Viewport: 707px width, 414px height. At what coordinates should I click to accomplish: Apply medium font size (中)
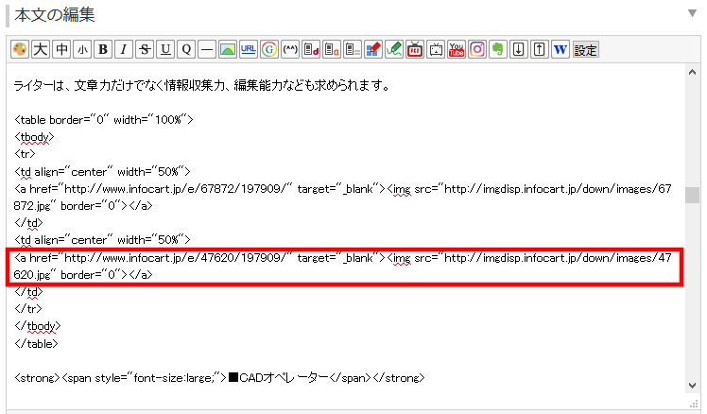[x=61, y=49]
